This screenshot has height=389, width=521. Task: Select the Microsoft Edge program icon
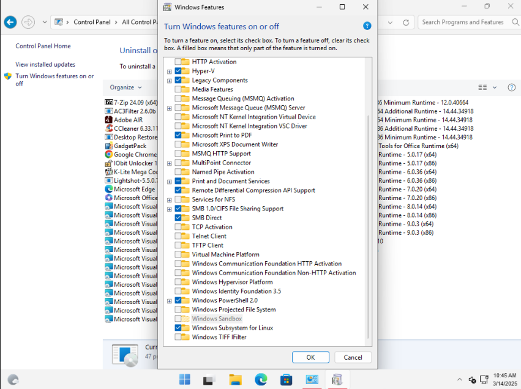pos(108,189)
